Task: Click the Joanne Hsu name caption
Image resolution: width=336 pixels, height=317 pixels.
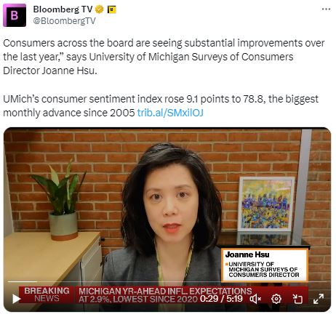Action: (x=247, y=254)
